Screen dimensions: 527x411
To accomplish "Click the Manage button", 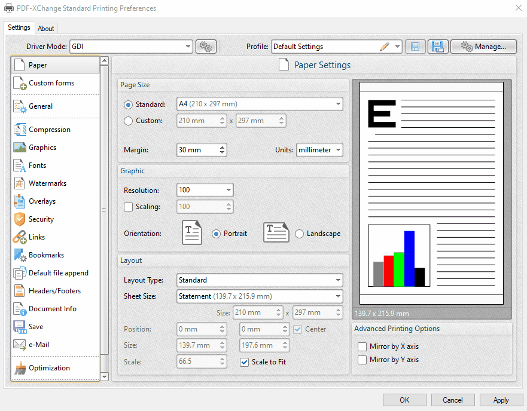I will [483, 46].
